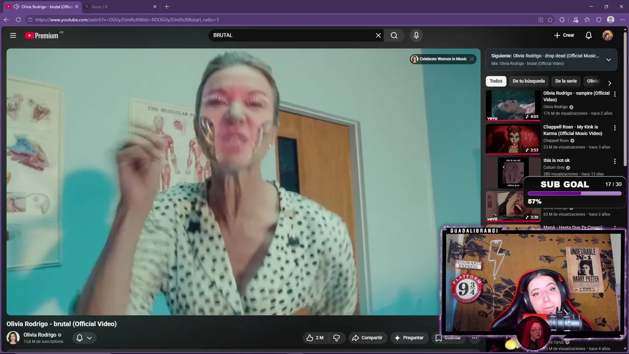The height and width of the screenshot is (354, 629).
Task: Open 'this is not ok' video title
Action: [556, 160]
